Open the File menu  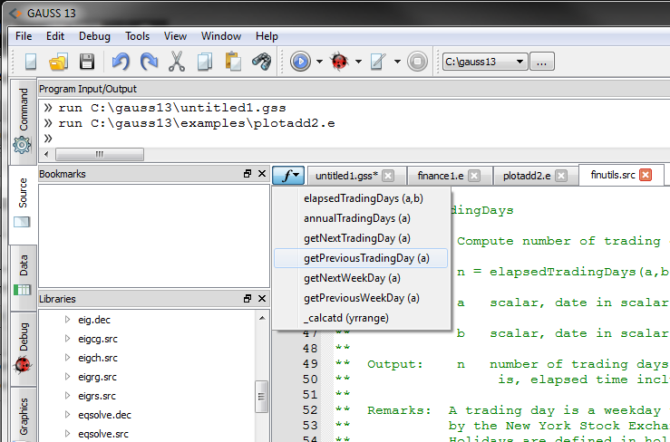click(x=24, y=36)
